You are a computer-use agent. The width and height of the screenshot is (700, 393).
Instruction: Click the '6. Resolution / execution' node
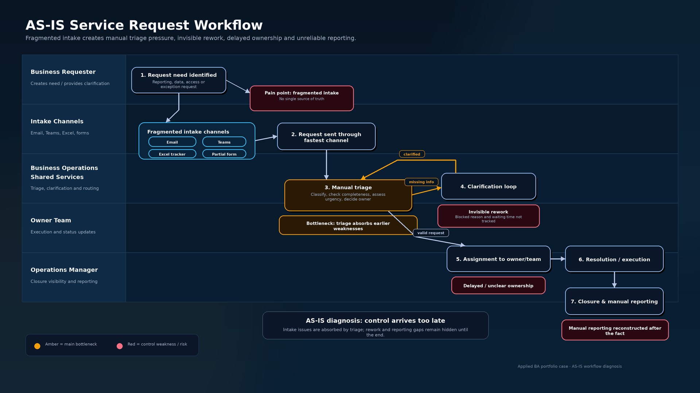pos(614,259)
